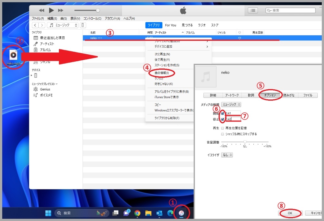Click the 停止 stop time input field

(x=233, y=119)
